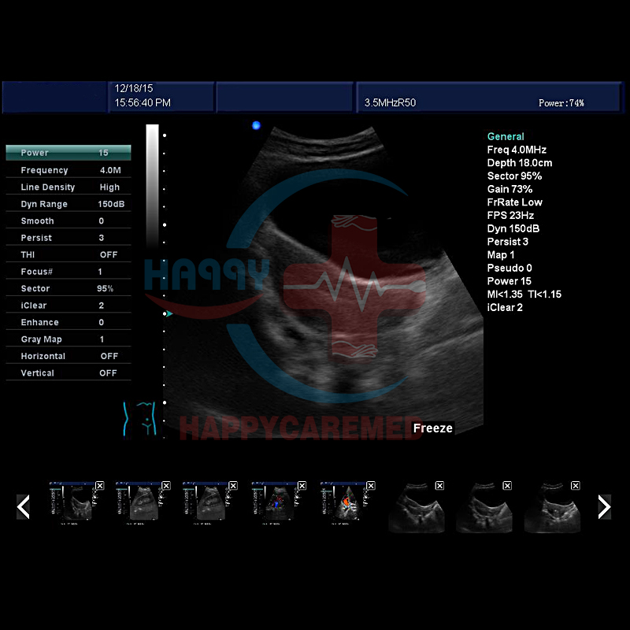The height and width of the screenshot is (630, 630).
Task: Open the sixth saved image thumbnail
Action: point(417,508)
